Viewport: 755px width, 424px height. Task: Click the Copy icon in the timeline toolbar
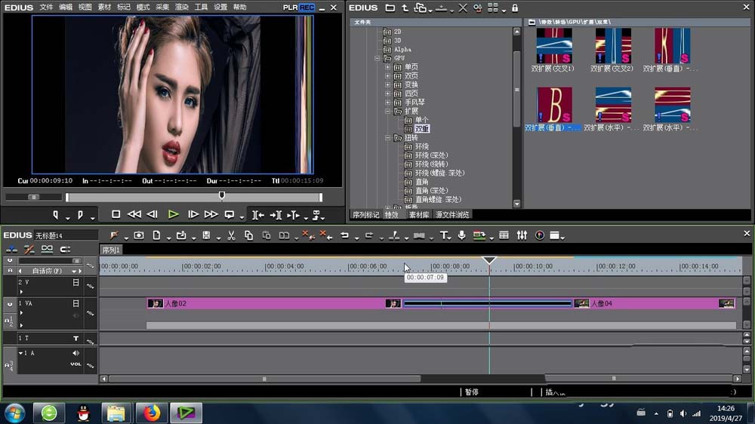coord(248,235)
